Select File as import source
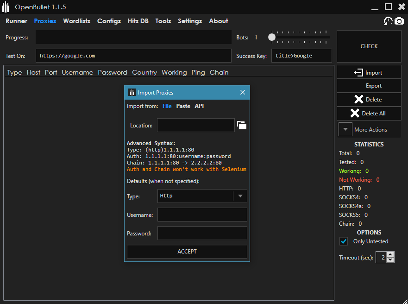The image size is (408, 304). point(167,106)
